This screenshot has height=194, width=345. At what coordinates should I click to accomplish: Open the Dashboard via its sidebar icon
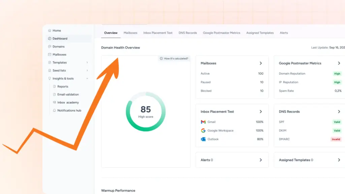click(x=50, y=38)
